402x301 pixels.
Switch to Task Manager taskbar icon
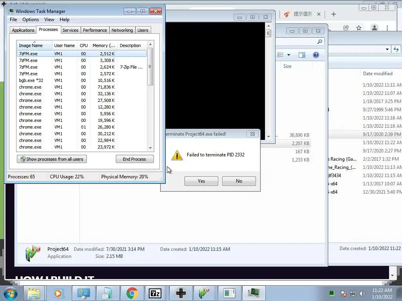pos(254,293)
